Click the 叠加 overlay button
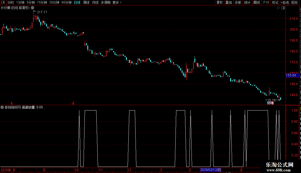 pyautogui.click(x=229, y=2)
